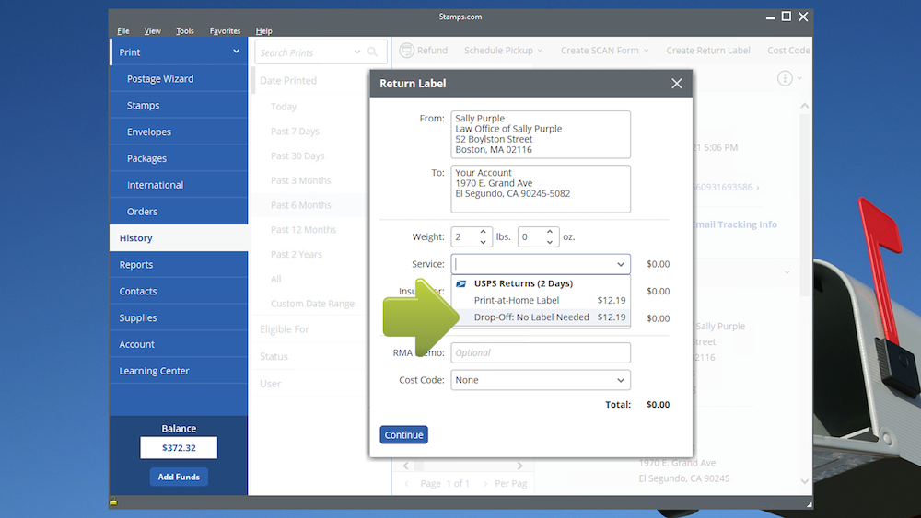Image resolution: width=921 pixels, height=518 pixels.
Task: Decrease the ounces weight
Action: (x=549, y=242)
